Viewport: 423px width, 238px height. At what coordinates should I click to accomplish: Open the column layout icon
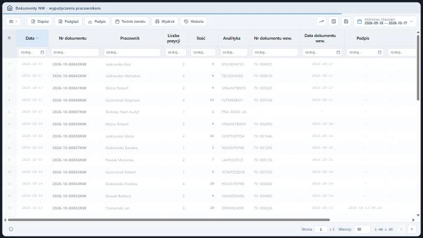pyautogui.click(x=334, y=21)
